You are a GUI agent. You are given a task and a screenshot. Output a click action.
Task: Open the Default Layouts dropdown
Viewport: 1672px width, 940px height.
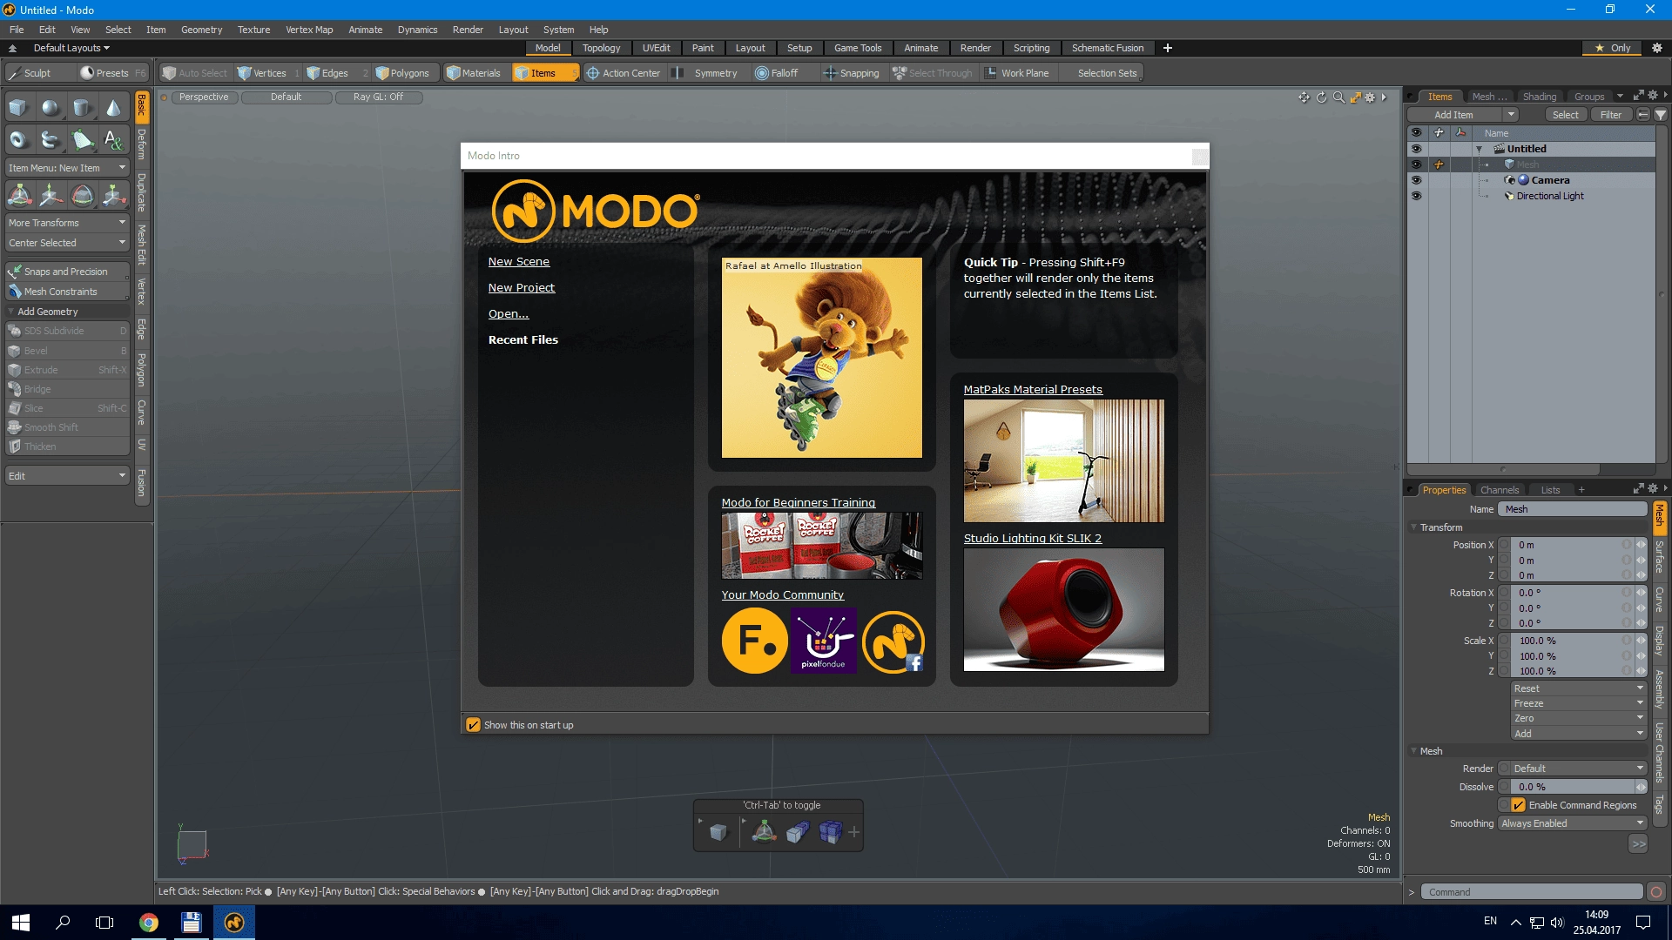[71, 48]
